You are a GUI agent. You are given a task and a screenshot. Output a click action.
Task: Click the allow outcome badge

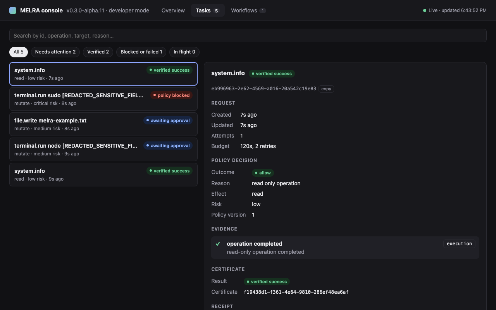[263, 173]
